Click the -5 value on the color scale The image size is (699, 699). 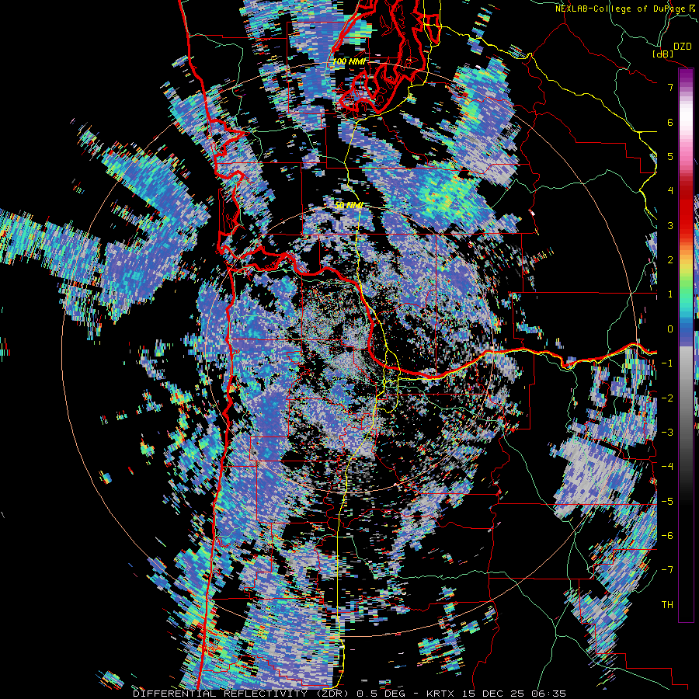(667, 502)
